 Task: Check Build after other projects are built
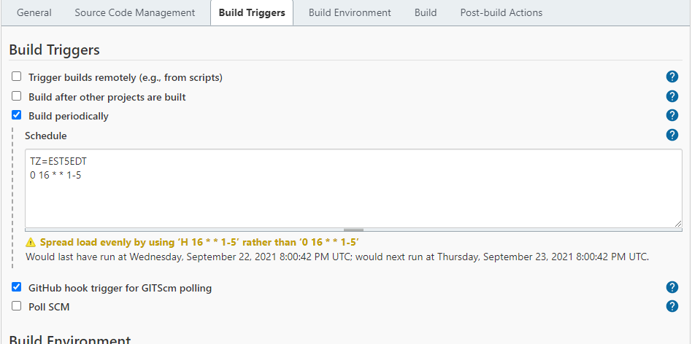(16, 95)
